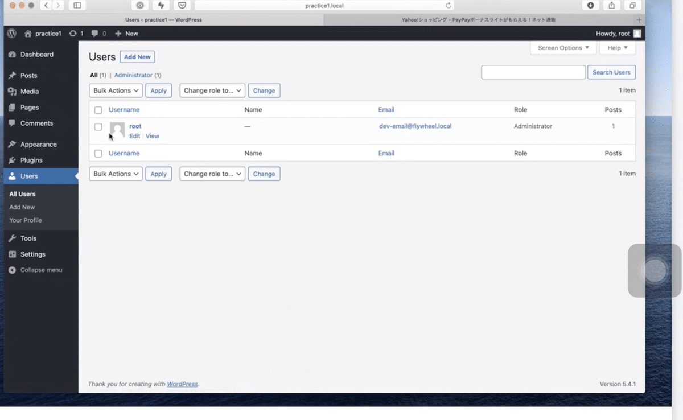
Task: Visit site via practice1 home icon
Action: coord(28,34)
